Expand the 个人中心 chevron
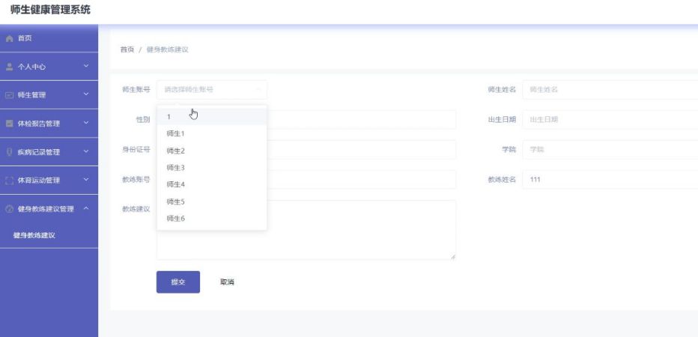 (x=86, y=67)
